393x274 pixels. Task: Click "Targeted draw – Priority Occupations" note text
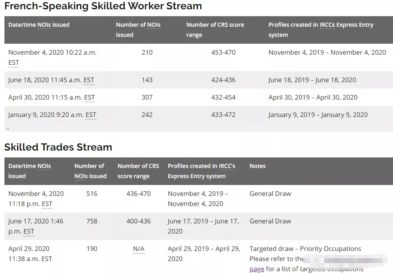(x=305, y=249)
